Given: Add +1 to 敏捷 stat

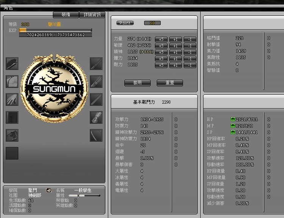Looking at the screenshot, I should pos(175,46).
